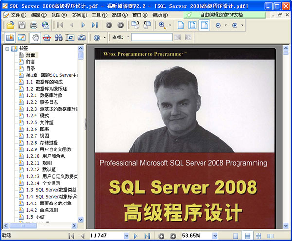Open zoom out dropdown arrow

[x=226, y=25]
